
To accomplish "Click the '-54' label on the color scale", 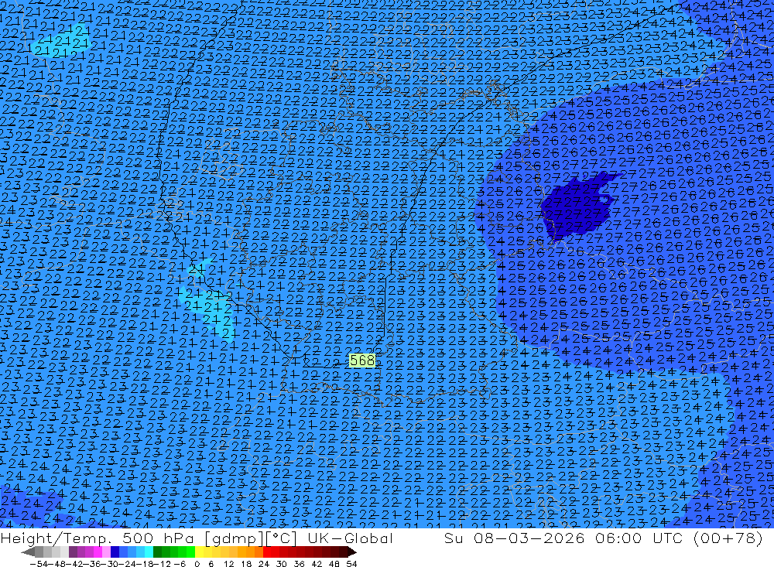I will [39, 564].
